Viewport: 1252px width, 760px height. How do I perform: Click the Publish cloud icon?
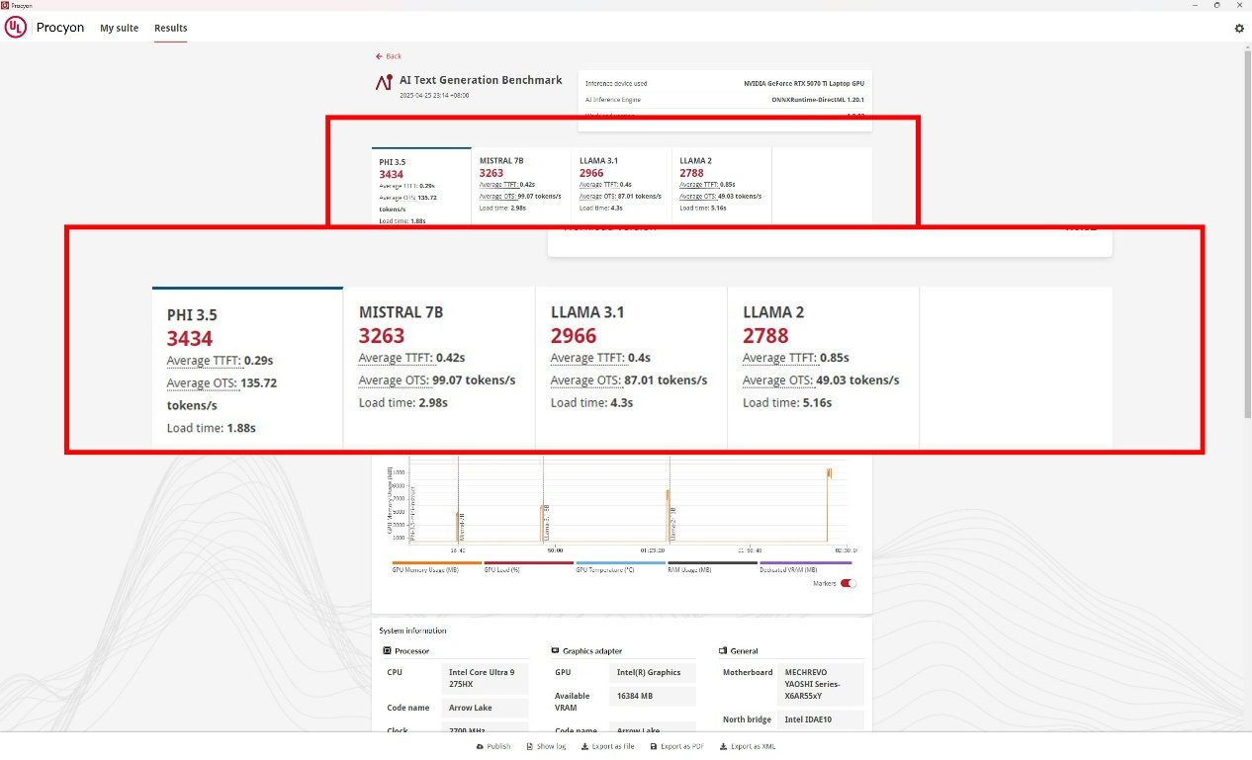click(480, 746)
